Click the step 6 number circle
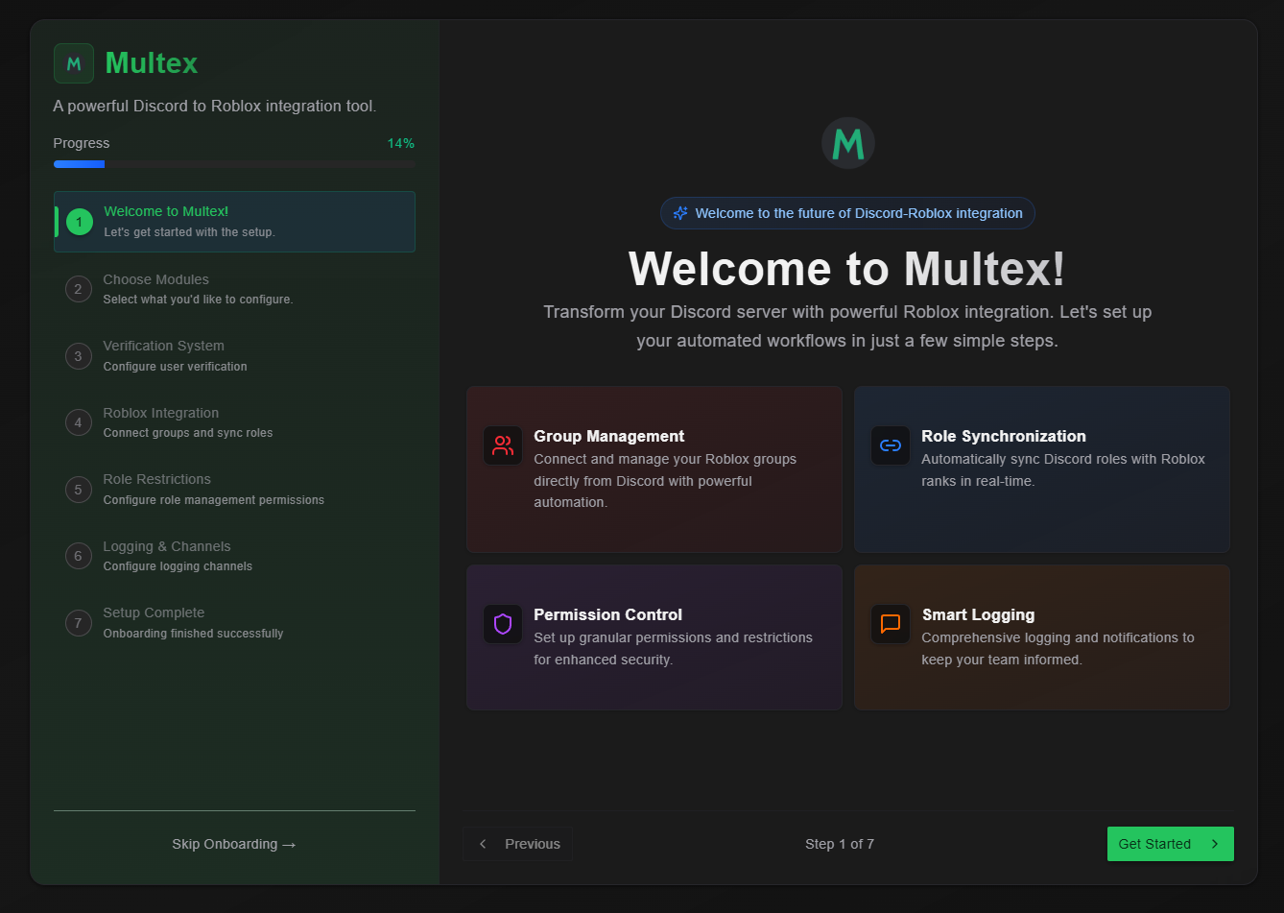 coord(79,556)
